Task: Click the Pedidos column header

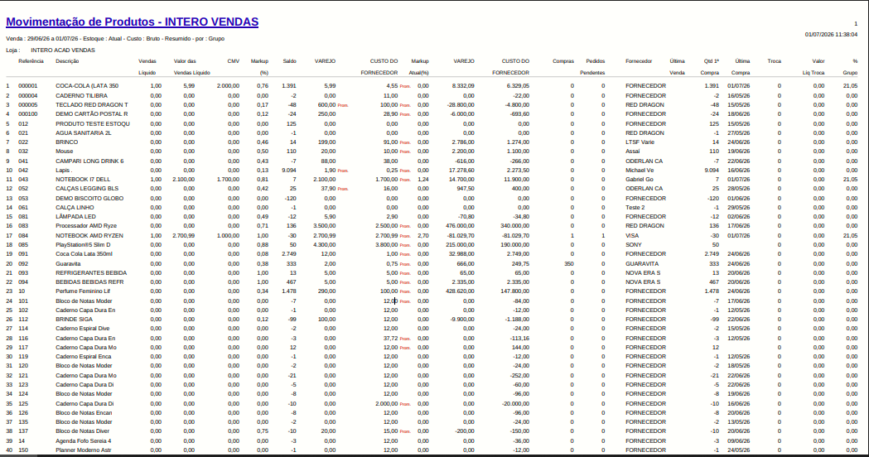Action: click(x=596, y=61)
